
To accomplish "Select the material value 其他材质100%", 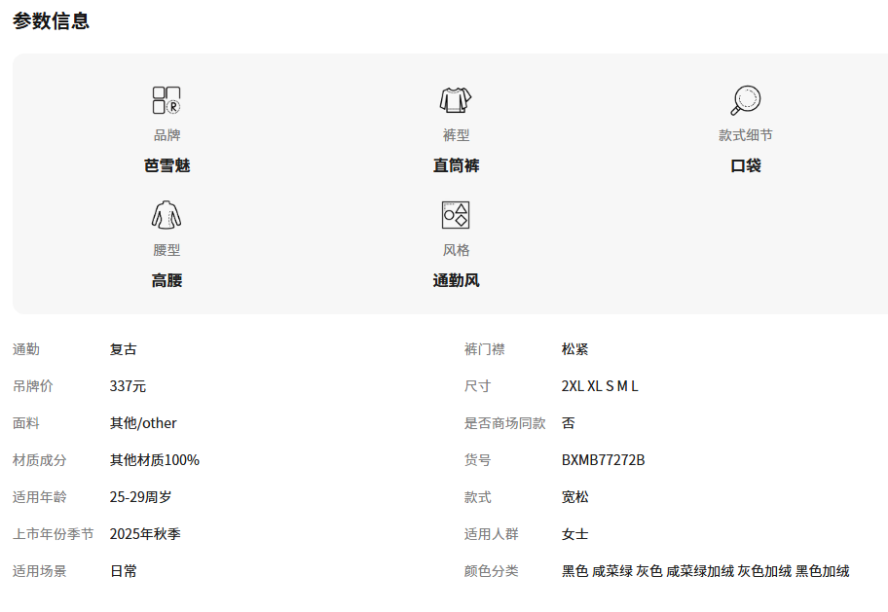I will coord(154,460).
